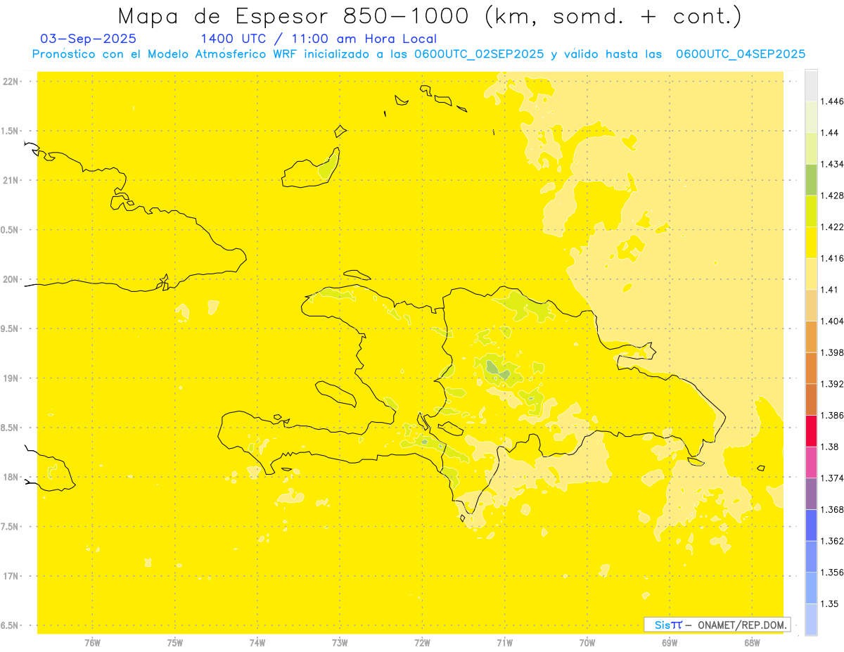Click the legend value '1.434'

[833, 164]
